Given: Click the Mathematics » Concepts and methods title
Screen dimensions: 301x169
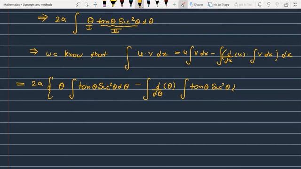Looking at the screenshot, I should point(28,4).
